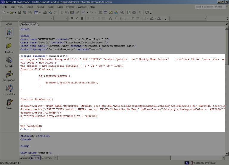Image resolution: width=229 pixels, height=165 pixels.
Task: Switch to Folders view
Action: pyautogui.click(x=9, y=47)
